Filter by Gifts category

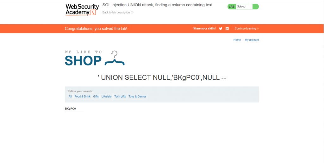click(x=96, y=96)
